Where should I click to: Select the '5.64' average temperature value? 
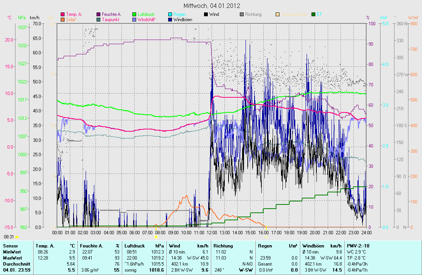click(x=71, y=264)
